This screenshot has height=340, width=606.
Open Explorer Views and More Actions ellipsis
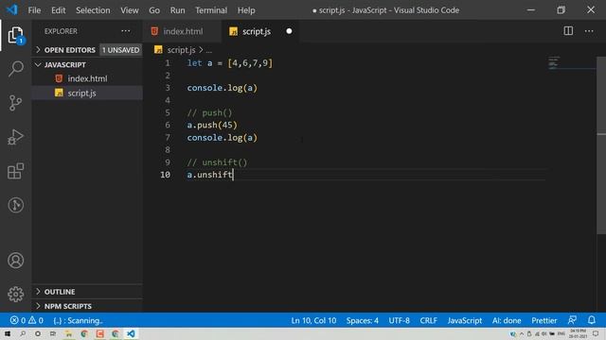(126, 31)
